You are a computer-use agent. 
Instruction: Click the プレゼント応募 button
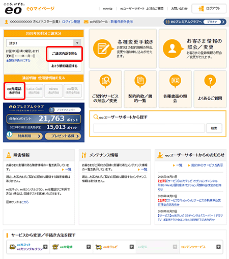tap(63, 136)
